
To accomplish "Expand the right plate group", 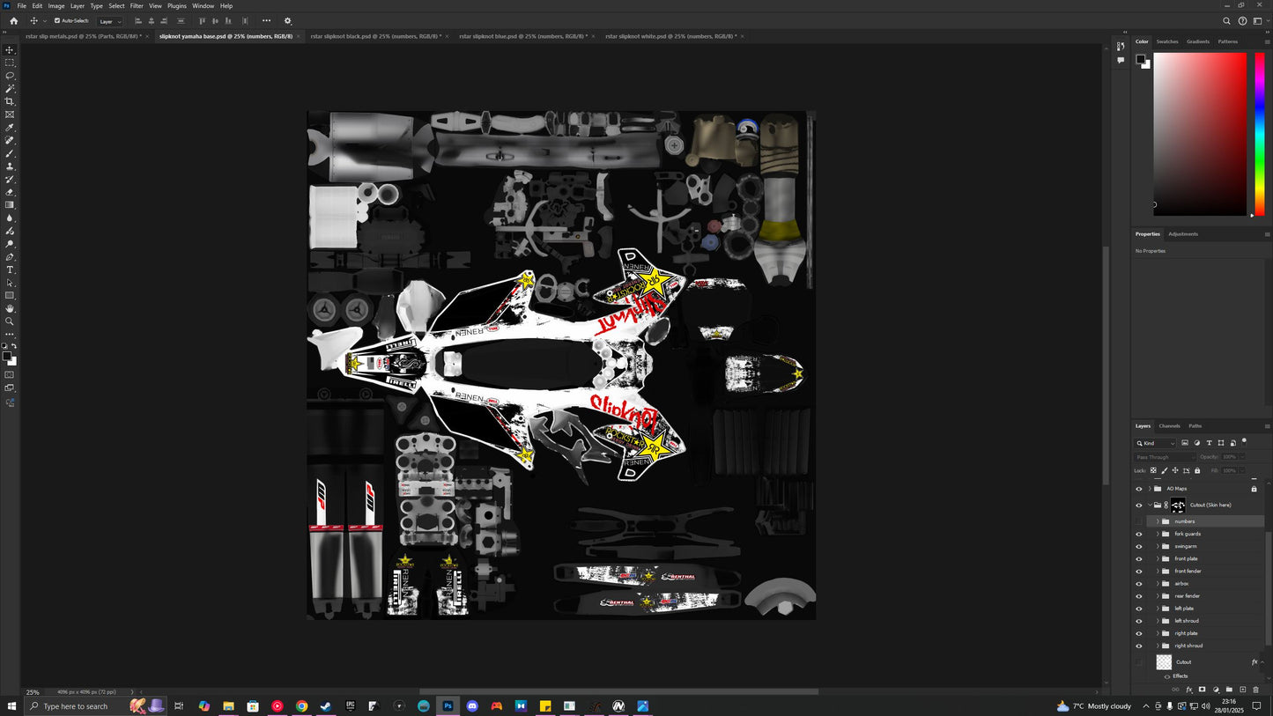I will (x=1158, y=633).
